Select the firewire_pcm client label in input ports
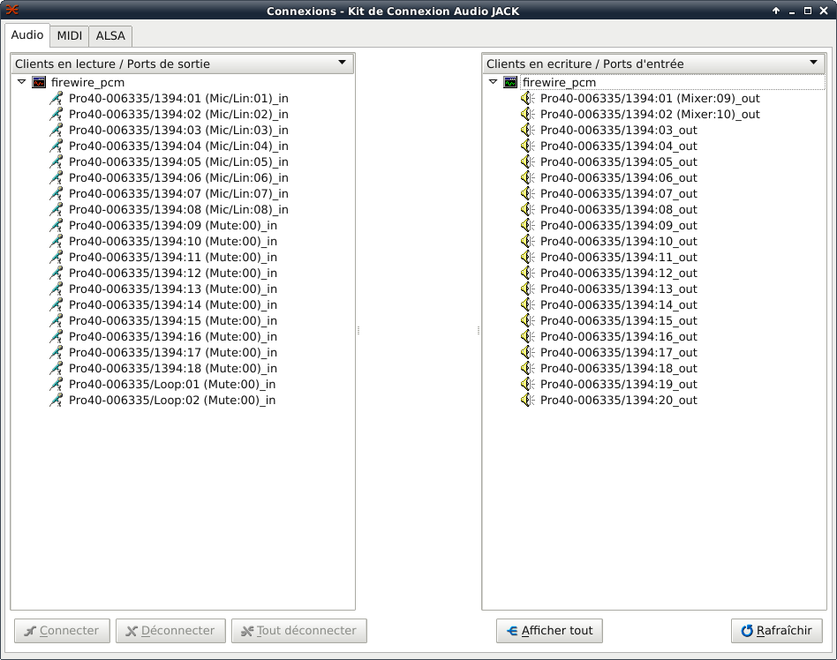Screen dimensions: 837x660 click(x=559, y=83)
